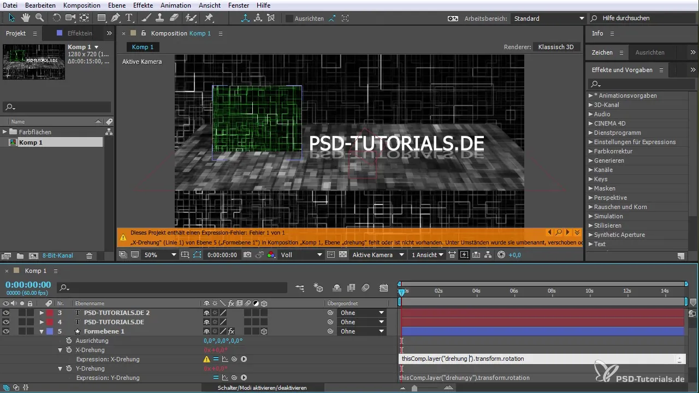This screenshot has width=699, height=393.
Task: Select the Unified Camera tool
Action: click(x=70, y=18)
